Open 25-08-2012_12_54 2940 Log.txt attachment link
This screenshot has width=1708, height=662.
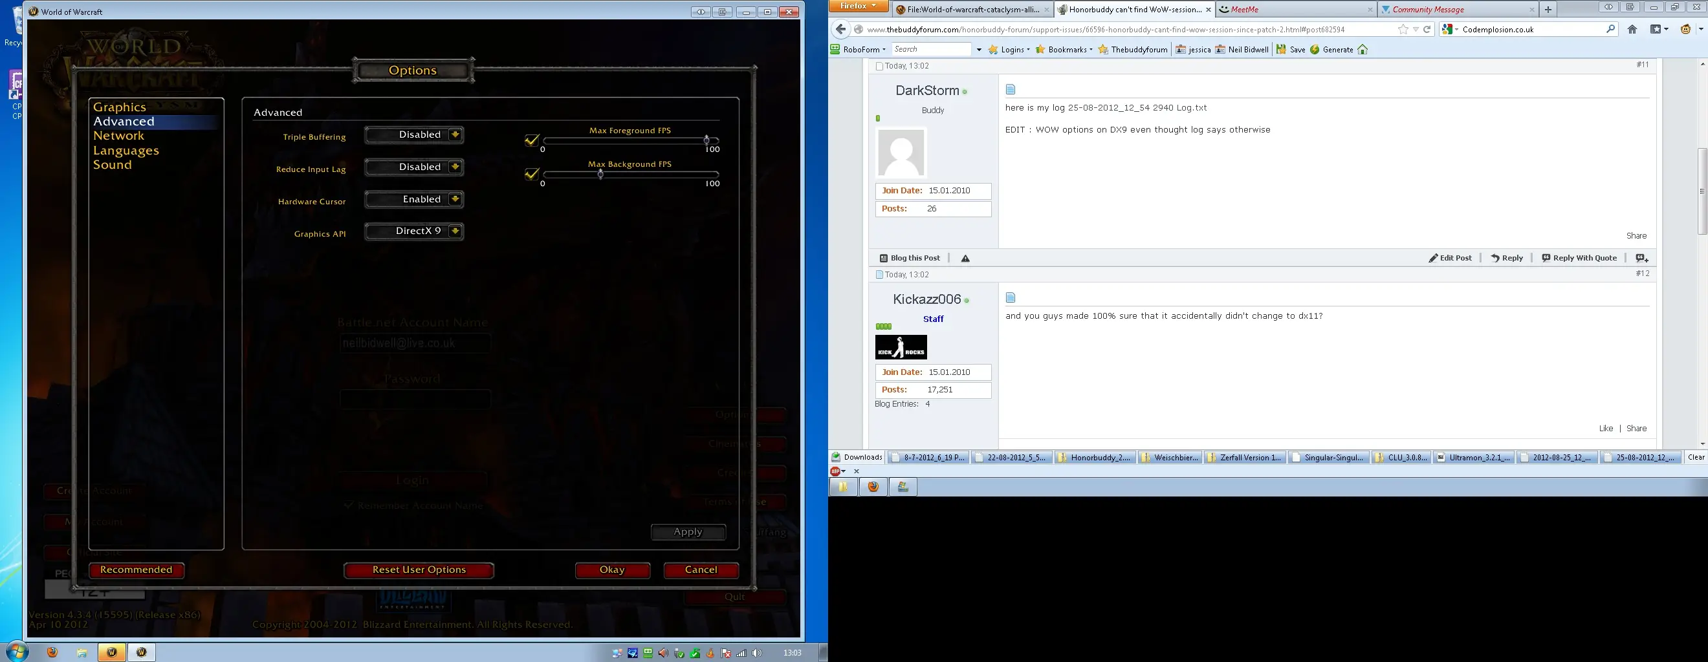[1137, 107]
